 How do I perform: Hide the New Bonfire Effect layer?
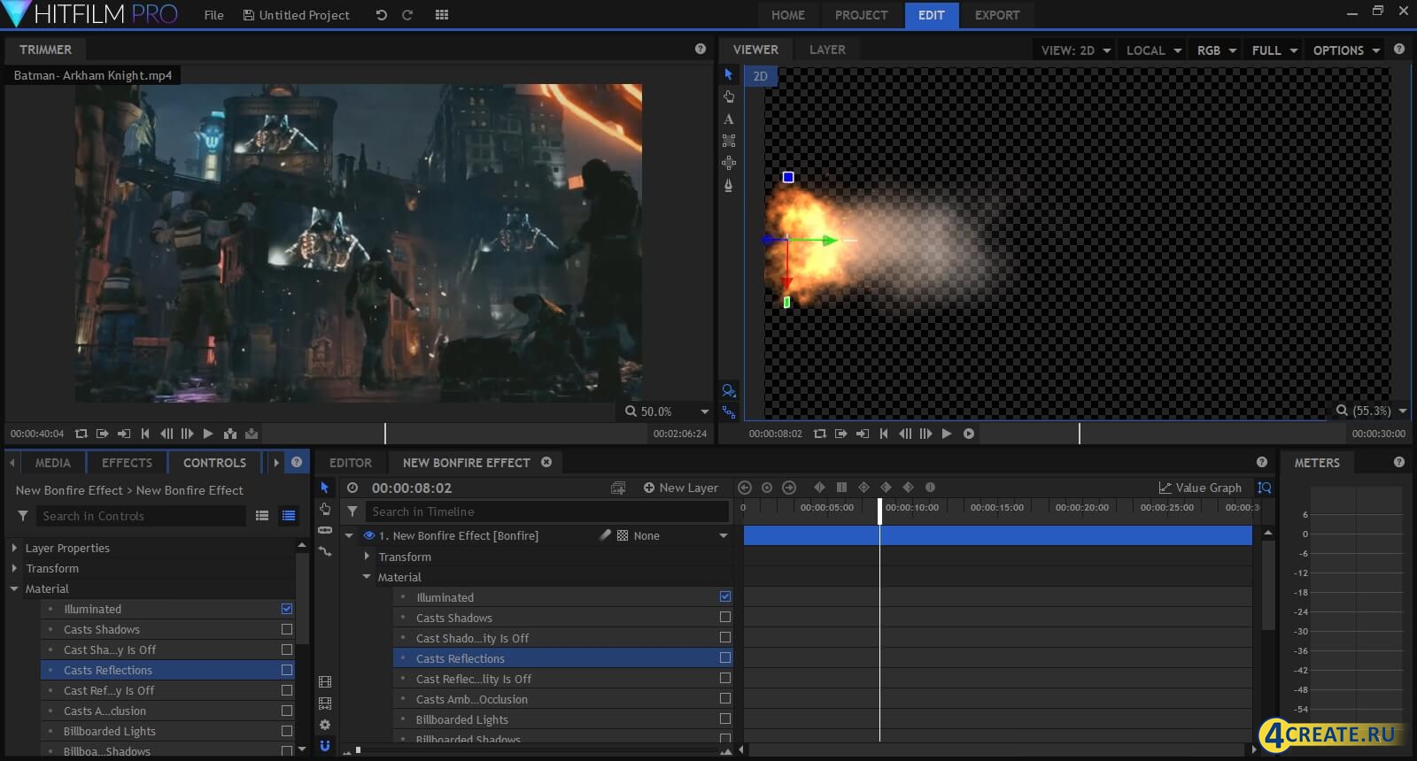tap(369, 535)
